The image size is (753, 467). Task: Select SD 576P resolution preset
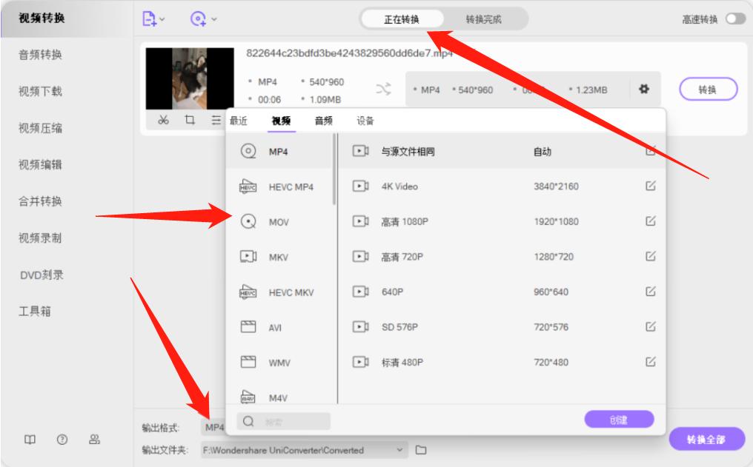pos(502,327)
